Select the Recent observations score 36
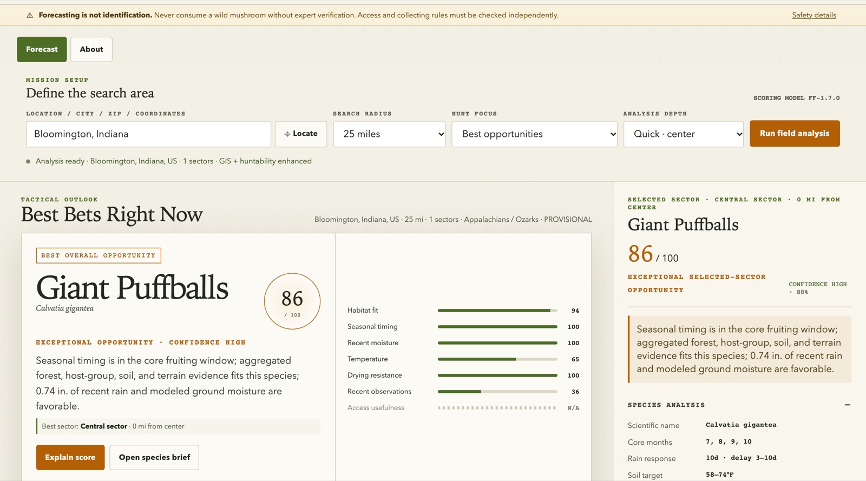This screenshot has width=866, height=481. pyautogui.click(x=575, y=392)
